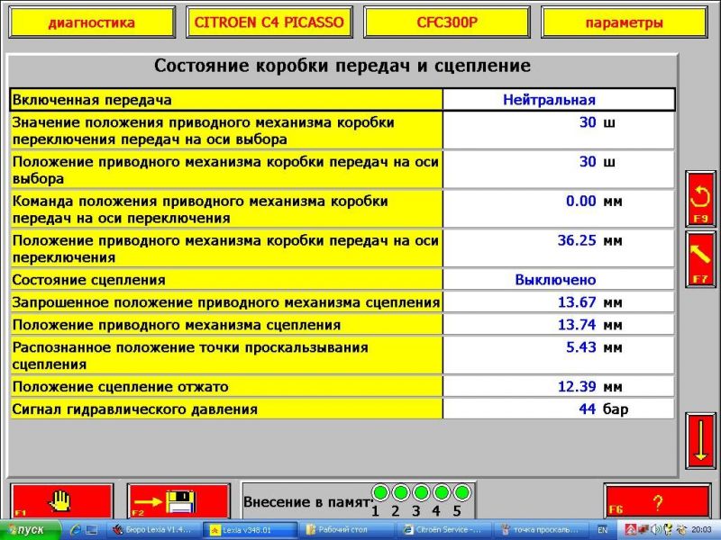This screenshot has height=540, width=721.
Task: Select memory slot 5 green indicator
Action: (x=461, y=492)
